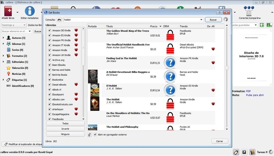Click the help question button in Get Books
Image resolution: width=274 pixels, height=156 pixels.
tap(219, 12)
